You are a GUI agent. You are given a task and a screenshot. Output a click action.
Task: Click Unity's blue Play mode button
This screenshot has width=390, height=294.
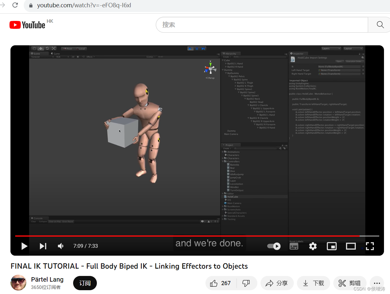(191, 48)
